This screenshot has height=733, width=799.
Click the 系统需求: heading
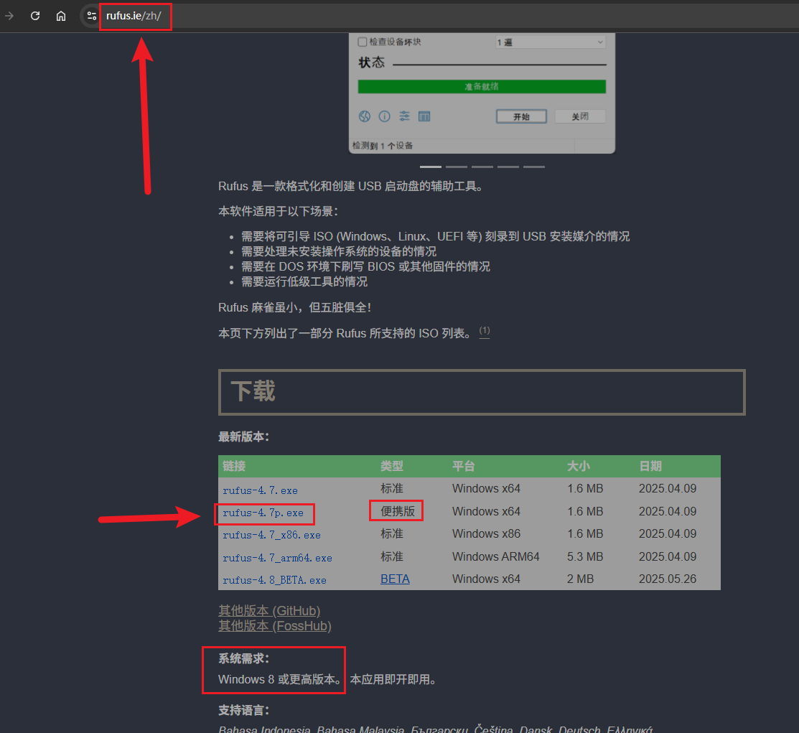click(243, 658)
